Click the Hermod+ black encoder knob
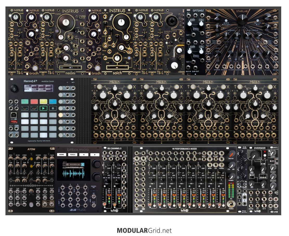 pyautogui.click(x=14, y=88)
